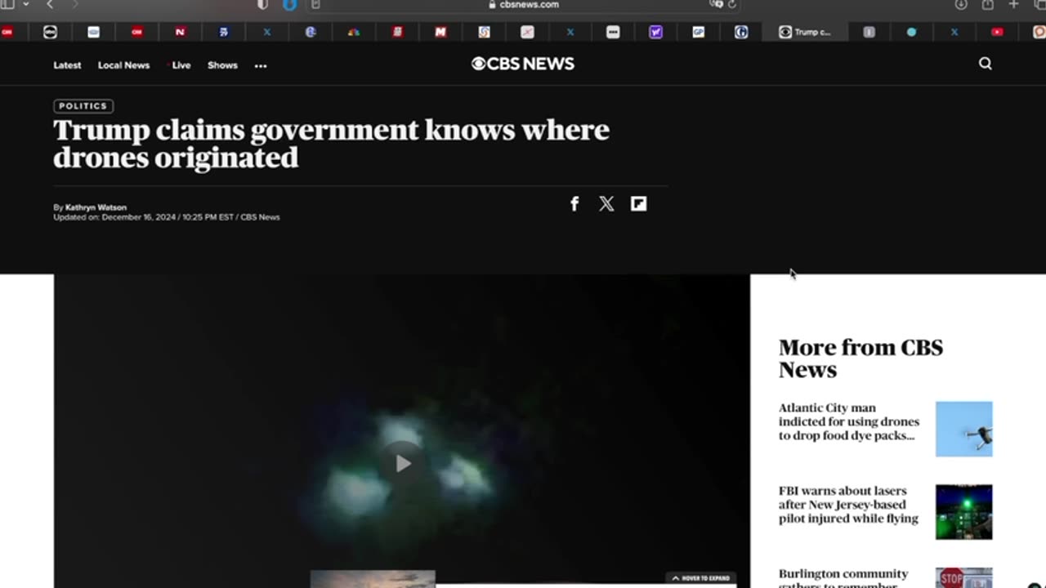Open Burlington community gathers story
The image size is (1046, 588).
843,578
